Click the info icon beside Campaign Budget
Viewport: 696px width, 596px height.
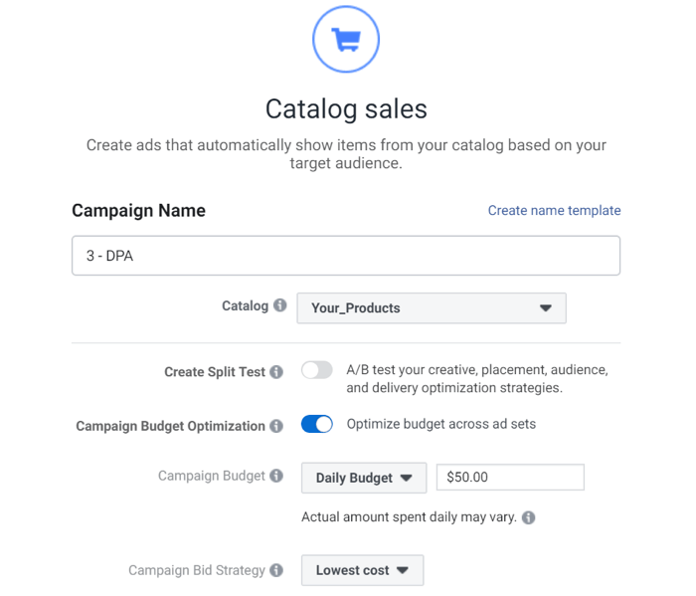coord(276,476)
